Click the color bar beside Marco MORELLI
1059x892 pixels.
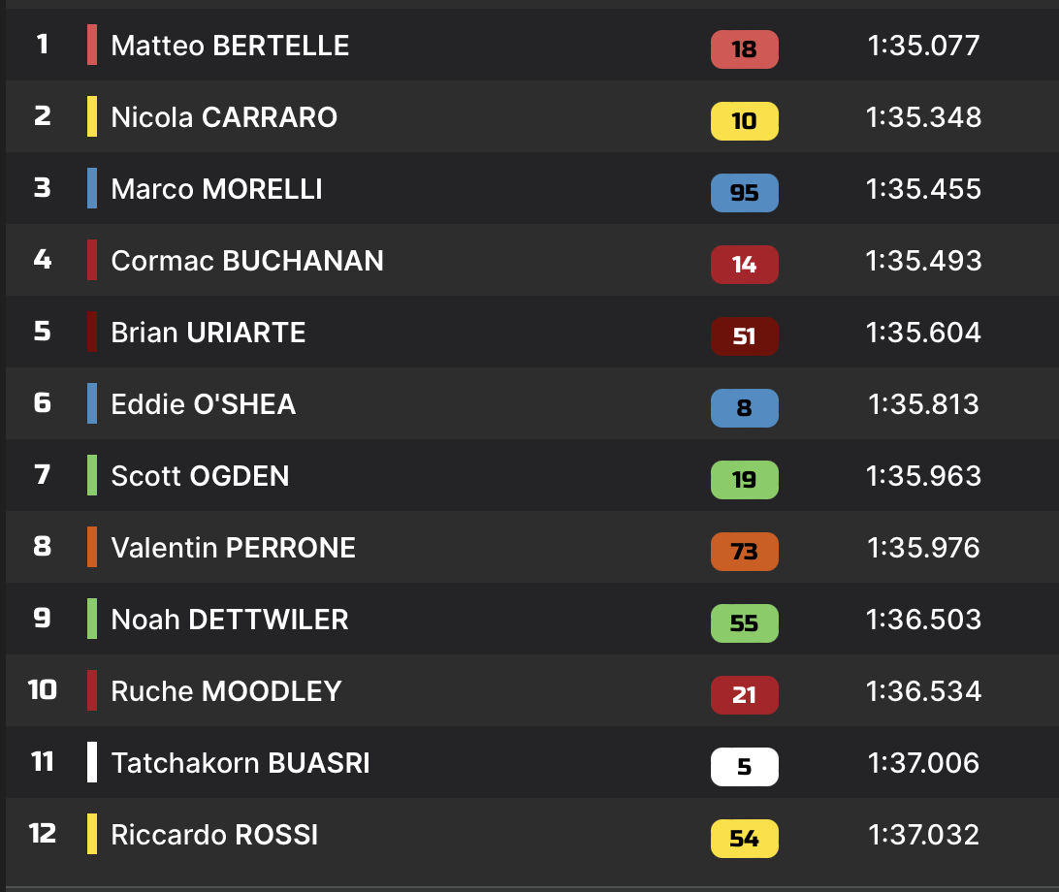(92, 188)
